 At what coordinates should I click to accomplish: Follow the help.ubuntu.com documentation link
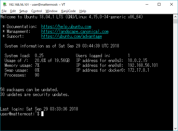(66, 27)
